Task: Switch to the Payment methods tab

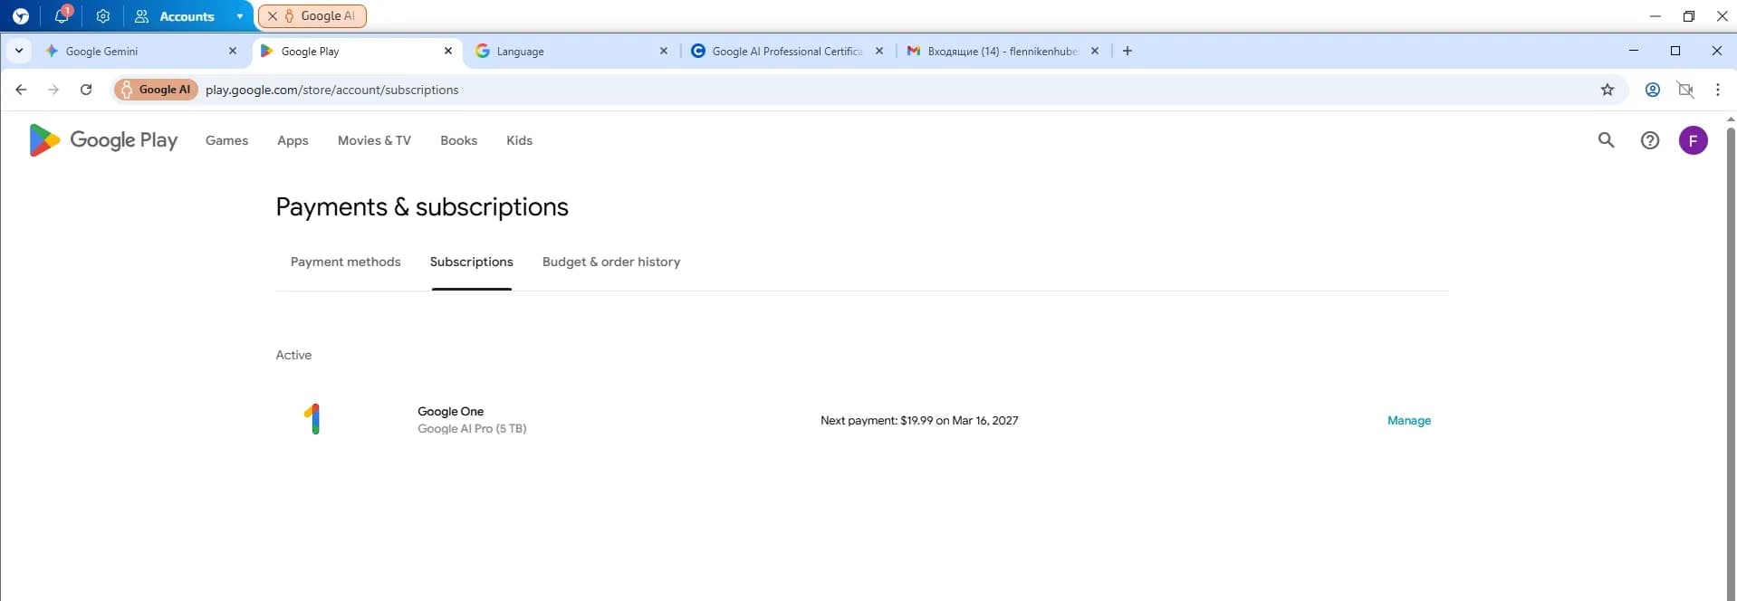Action: [345, 262]
